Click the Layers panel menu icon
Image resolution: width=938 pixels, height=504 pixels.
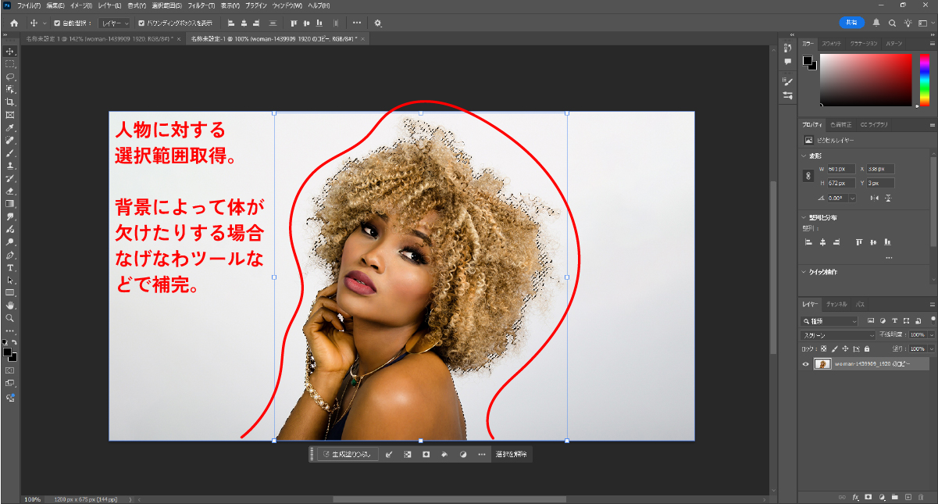pos(933,303)
